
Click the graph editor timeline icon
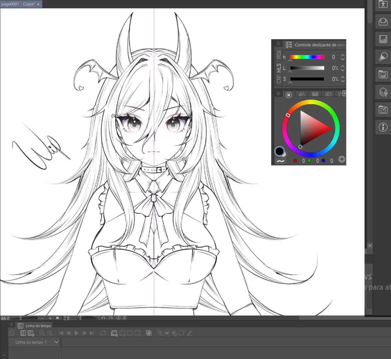tap(12, 333)
